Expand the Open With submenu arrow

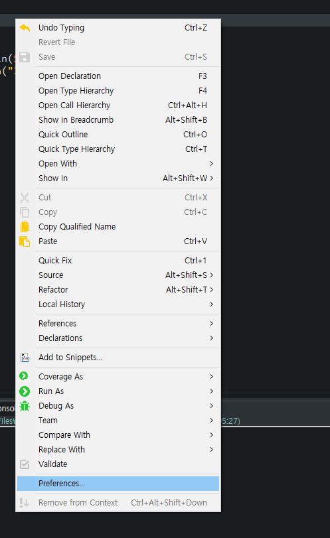point(212,164)
